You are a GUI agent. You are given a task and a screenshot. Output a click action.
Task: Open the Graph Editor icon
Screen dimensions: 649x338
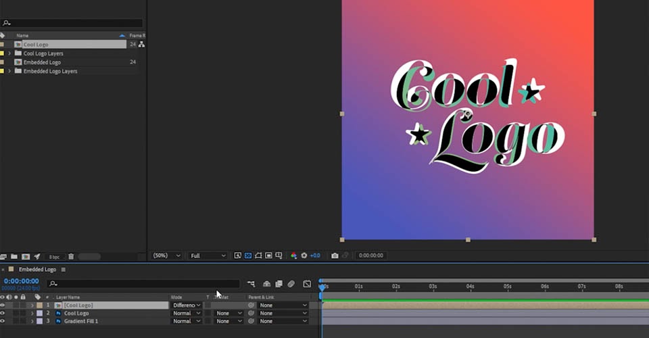307,284
